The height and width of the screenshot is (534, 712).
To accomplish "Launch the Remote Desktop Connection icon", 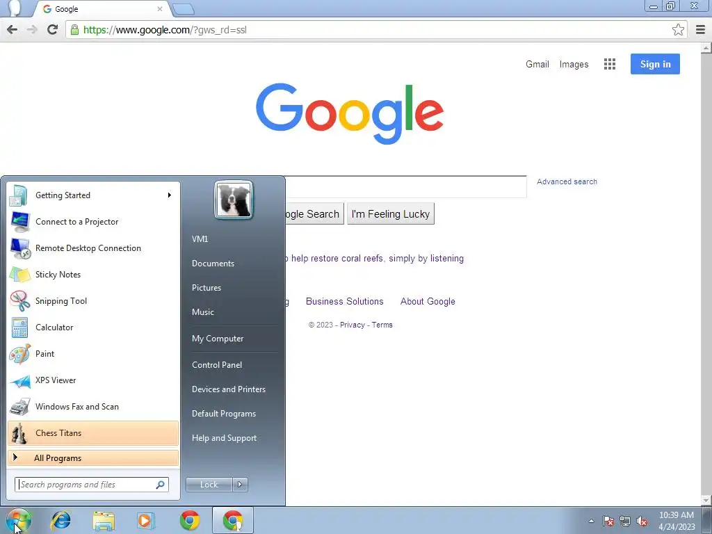I will (20, 248).
